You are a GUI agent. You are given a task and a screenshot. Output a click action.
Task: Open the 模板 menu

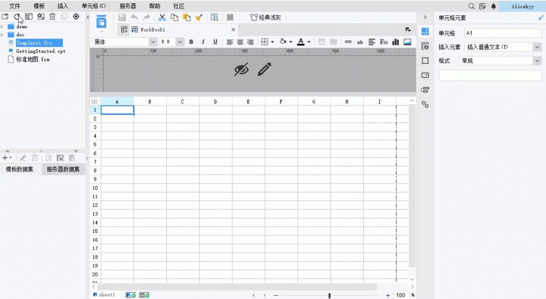[39, 6]
